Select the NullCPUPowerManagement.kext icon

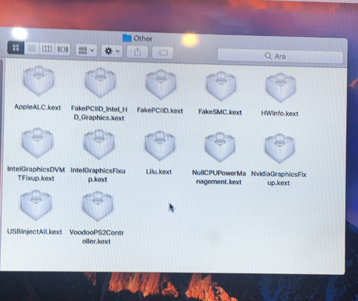tap(219, 149)
